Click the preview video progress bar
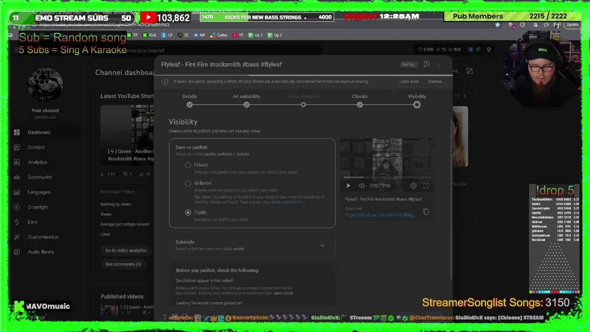This screenshot has height=332, width=590. coord(387,177)
